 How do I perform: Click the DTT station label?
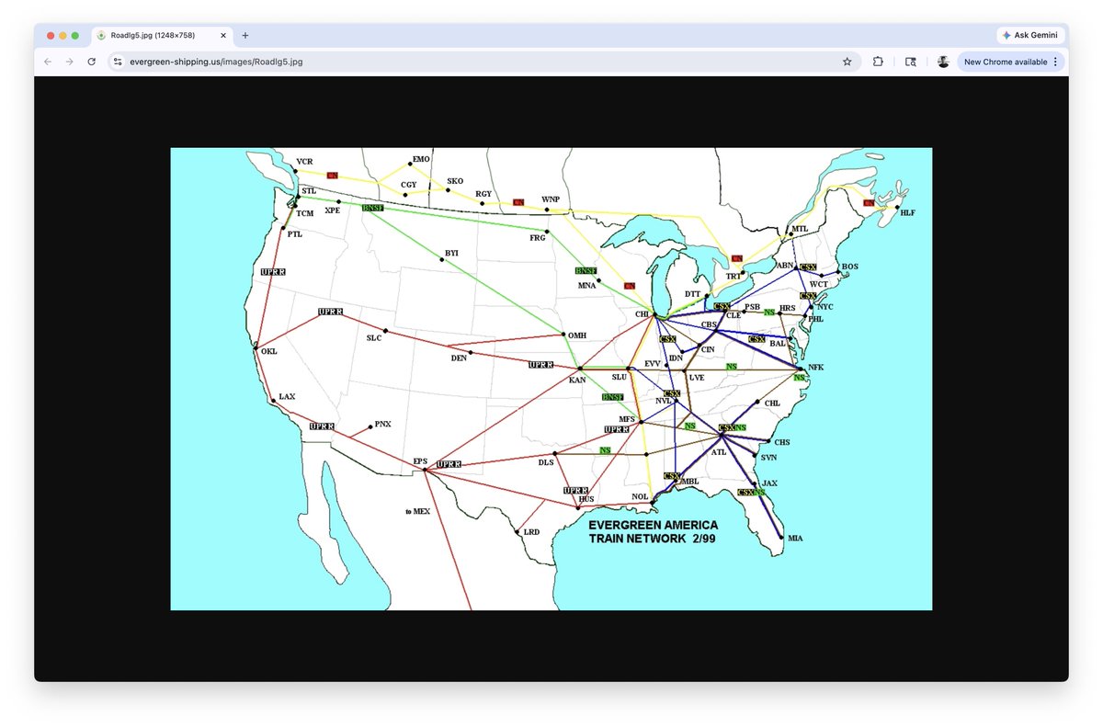click(693, 294)
